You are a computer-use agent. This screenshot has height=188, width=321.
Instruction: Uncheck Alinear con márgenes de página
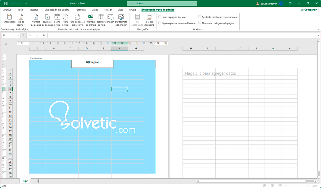click(200, 23)
